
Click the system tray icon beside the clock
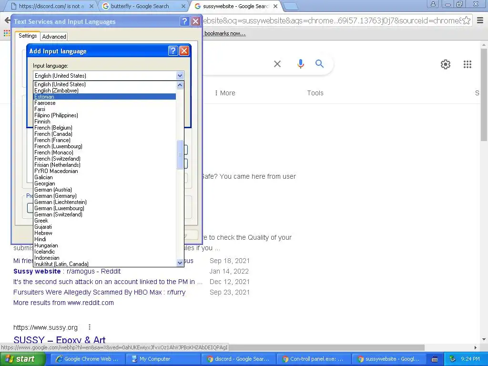[x=453, y=359]
